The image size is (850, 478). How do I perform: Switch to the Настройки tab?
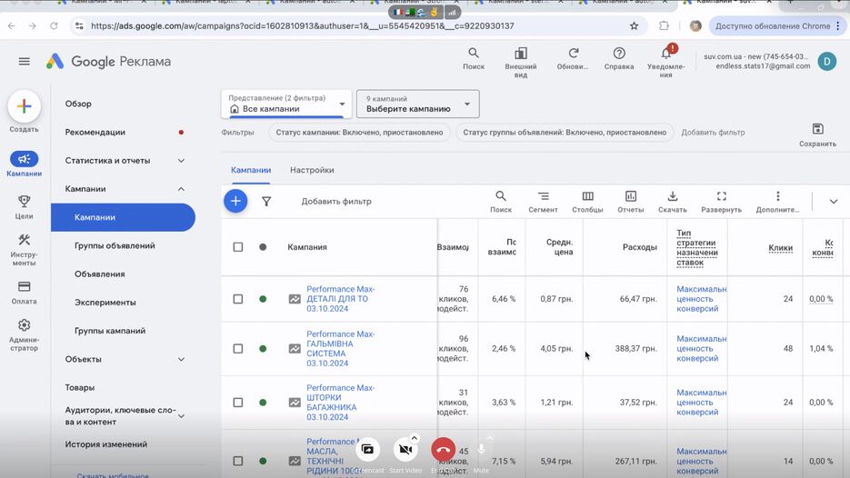[312, 170]
